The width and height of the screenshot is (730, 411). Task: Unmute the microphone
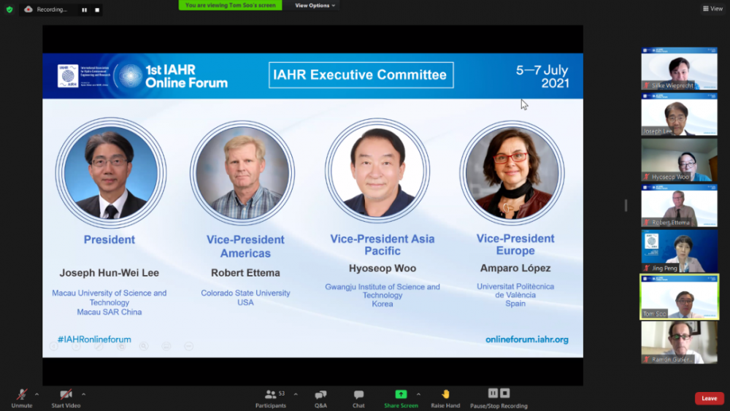click(22, 399)
